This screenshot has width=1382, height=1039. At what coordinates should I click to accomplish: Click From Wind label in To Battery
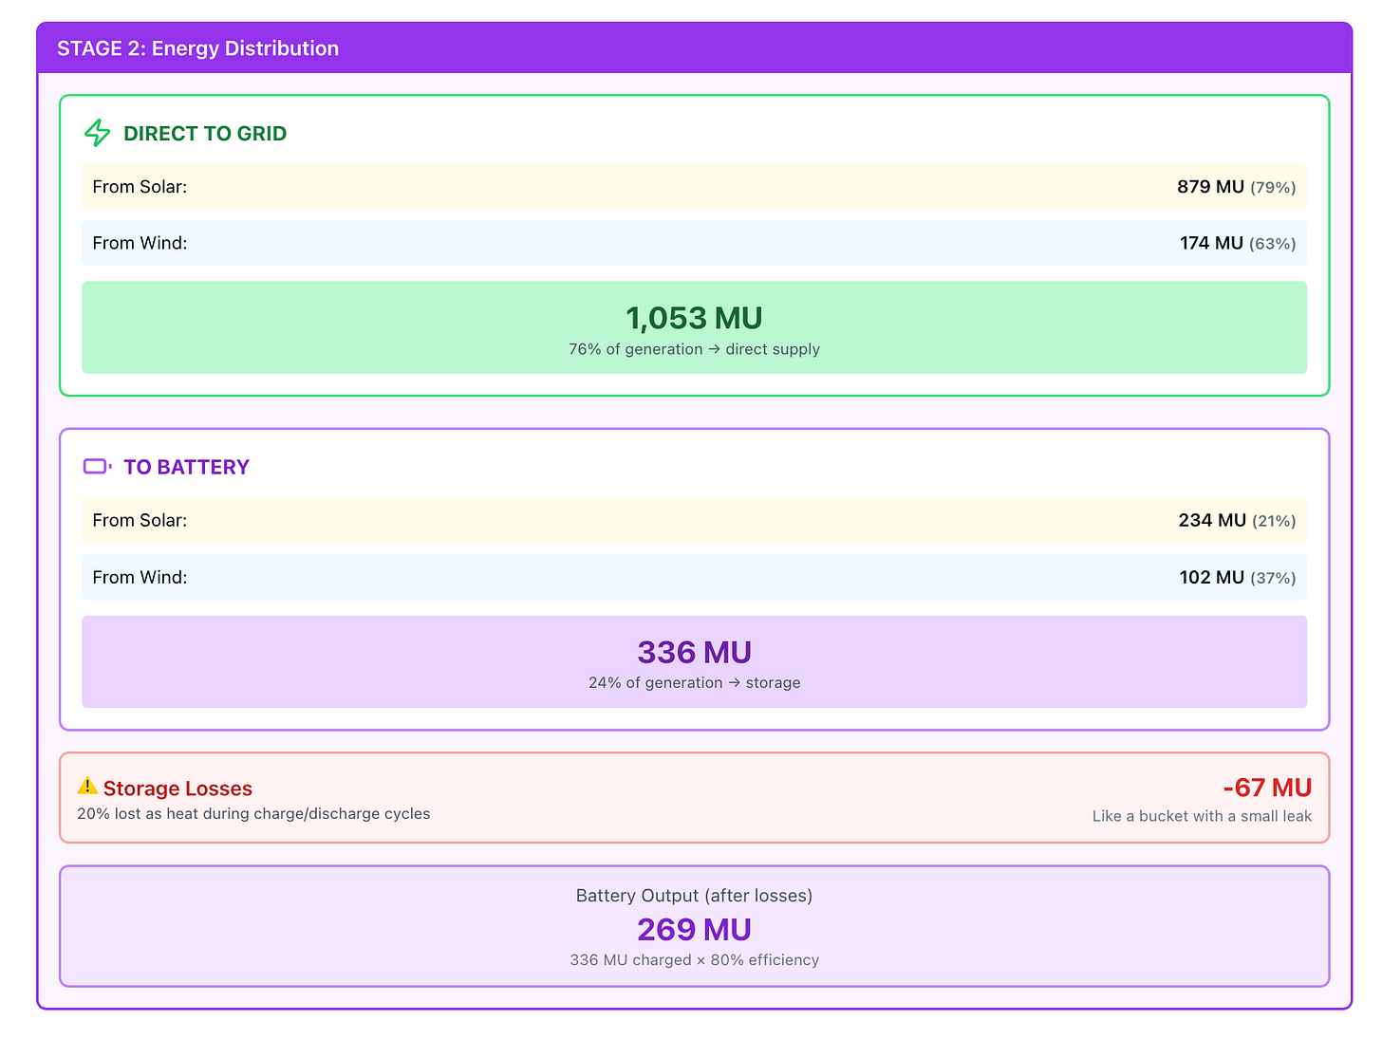(140, 577)
